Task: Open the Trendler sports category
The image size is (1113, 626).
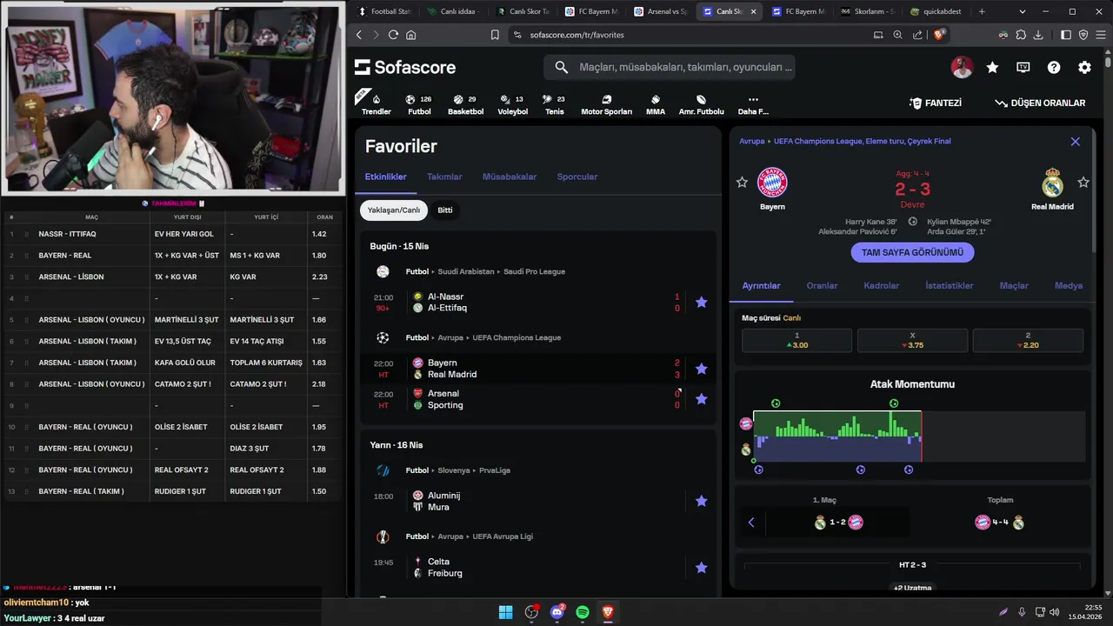Action: click(x=376, y=103)
